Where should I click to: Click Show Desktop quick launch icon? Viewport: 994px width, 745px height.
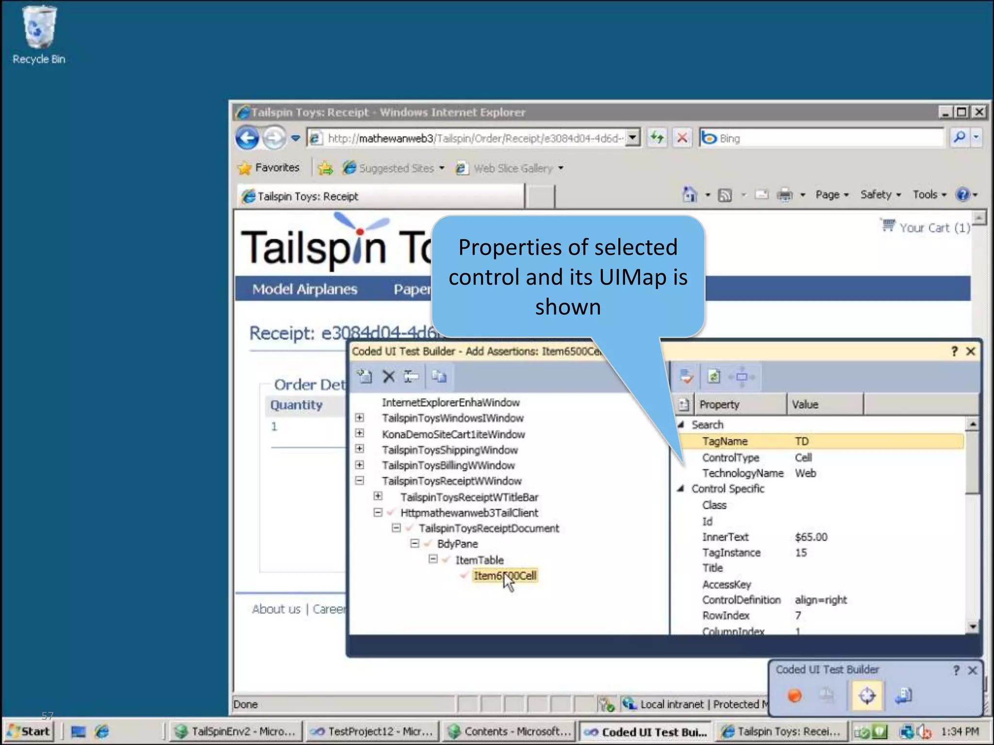(78, 731)
